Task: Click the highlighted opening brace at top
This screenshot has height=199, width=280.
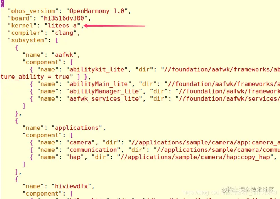Action: [x=2, y=3]
